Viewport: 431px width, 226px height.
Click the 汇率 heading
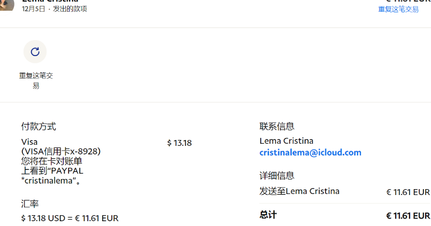pos(30,204)
